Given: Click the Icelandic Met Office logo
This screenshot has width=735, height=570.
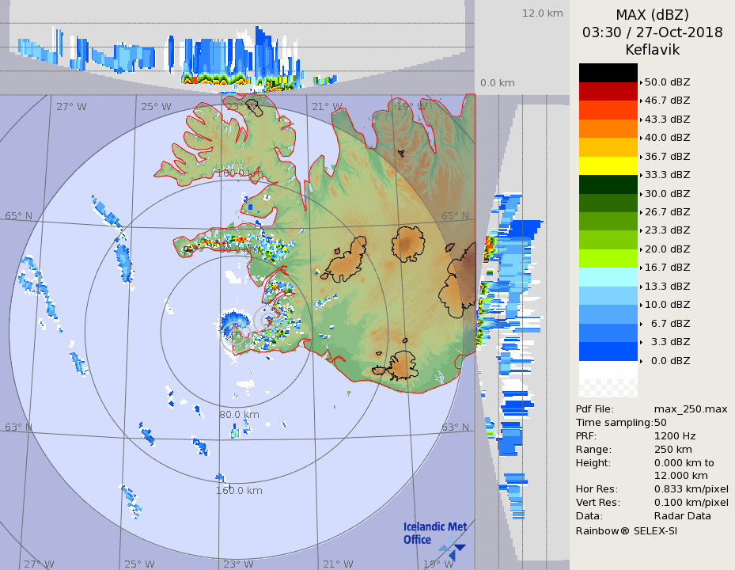Looking at the screenshot, I should point(434,536).
